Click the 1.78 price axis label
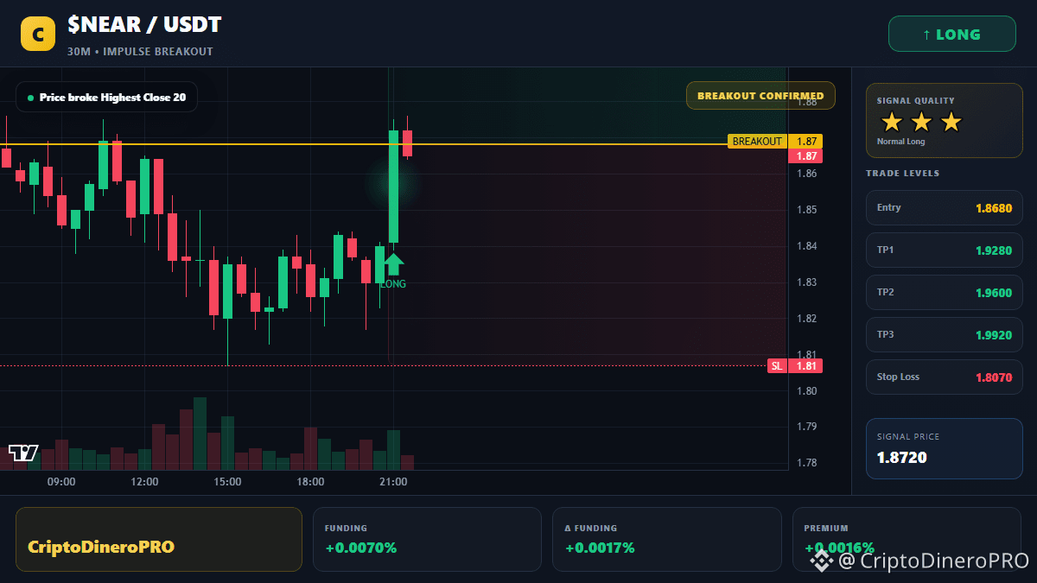Screen dimensions: 1037x583 point(807,463)
